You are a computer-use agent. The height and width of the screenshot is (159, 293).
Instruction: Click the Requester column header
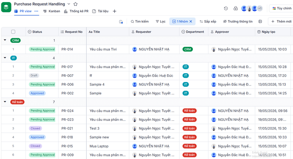pos(154,32)
